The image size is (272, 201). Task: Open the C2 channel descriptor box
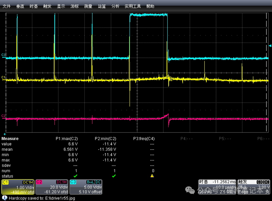(52, 187)
